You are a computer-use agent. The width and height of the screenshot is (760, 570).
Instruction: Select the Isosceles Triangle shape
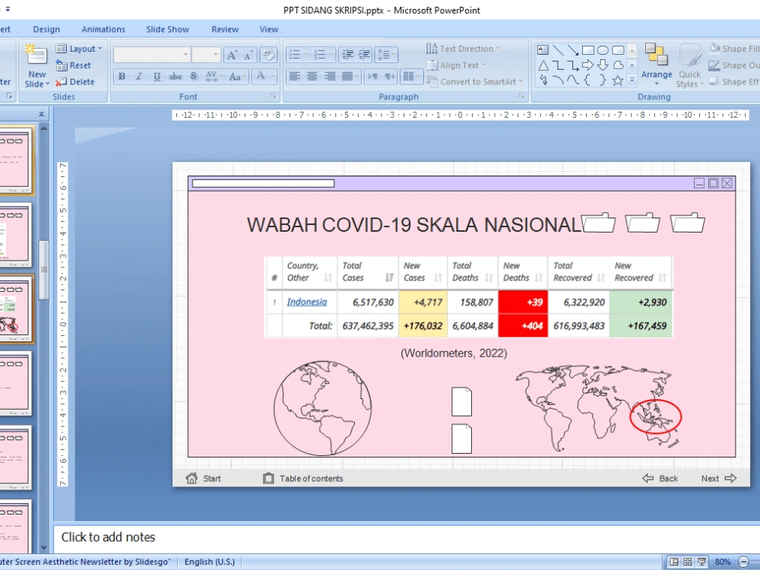point(543,65)
